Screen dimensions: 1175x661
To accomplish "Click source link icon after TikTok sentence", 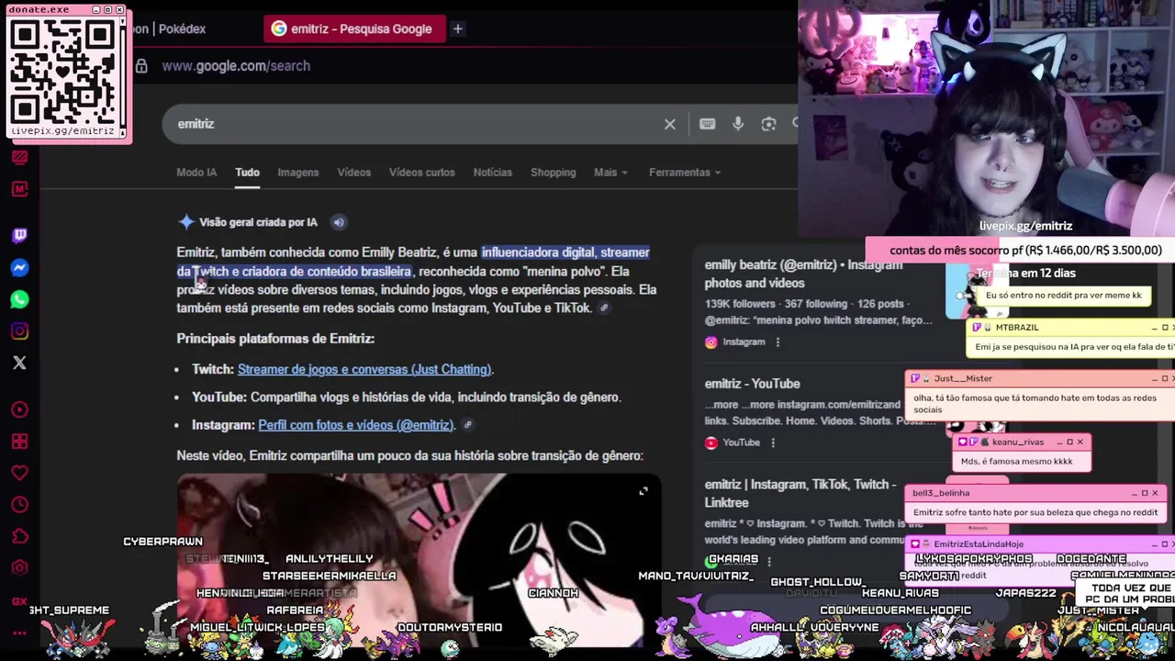I will [x=604, y=308].
